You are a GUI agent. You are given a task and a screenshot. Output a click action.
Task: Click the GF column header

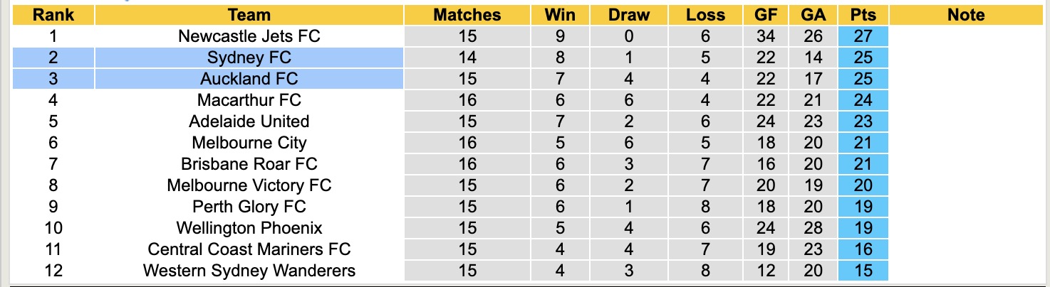766,15
